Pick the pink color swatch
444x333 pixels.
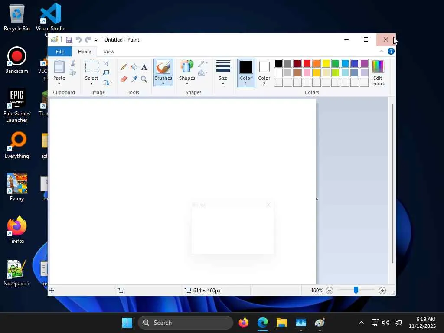click(307, 73)
